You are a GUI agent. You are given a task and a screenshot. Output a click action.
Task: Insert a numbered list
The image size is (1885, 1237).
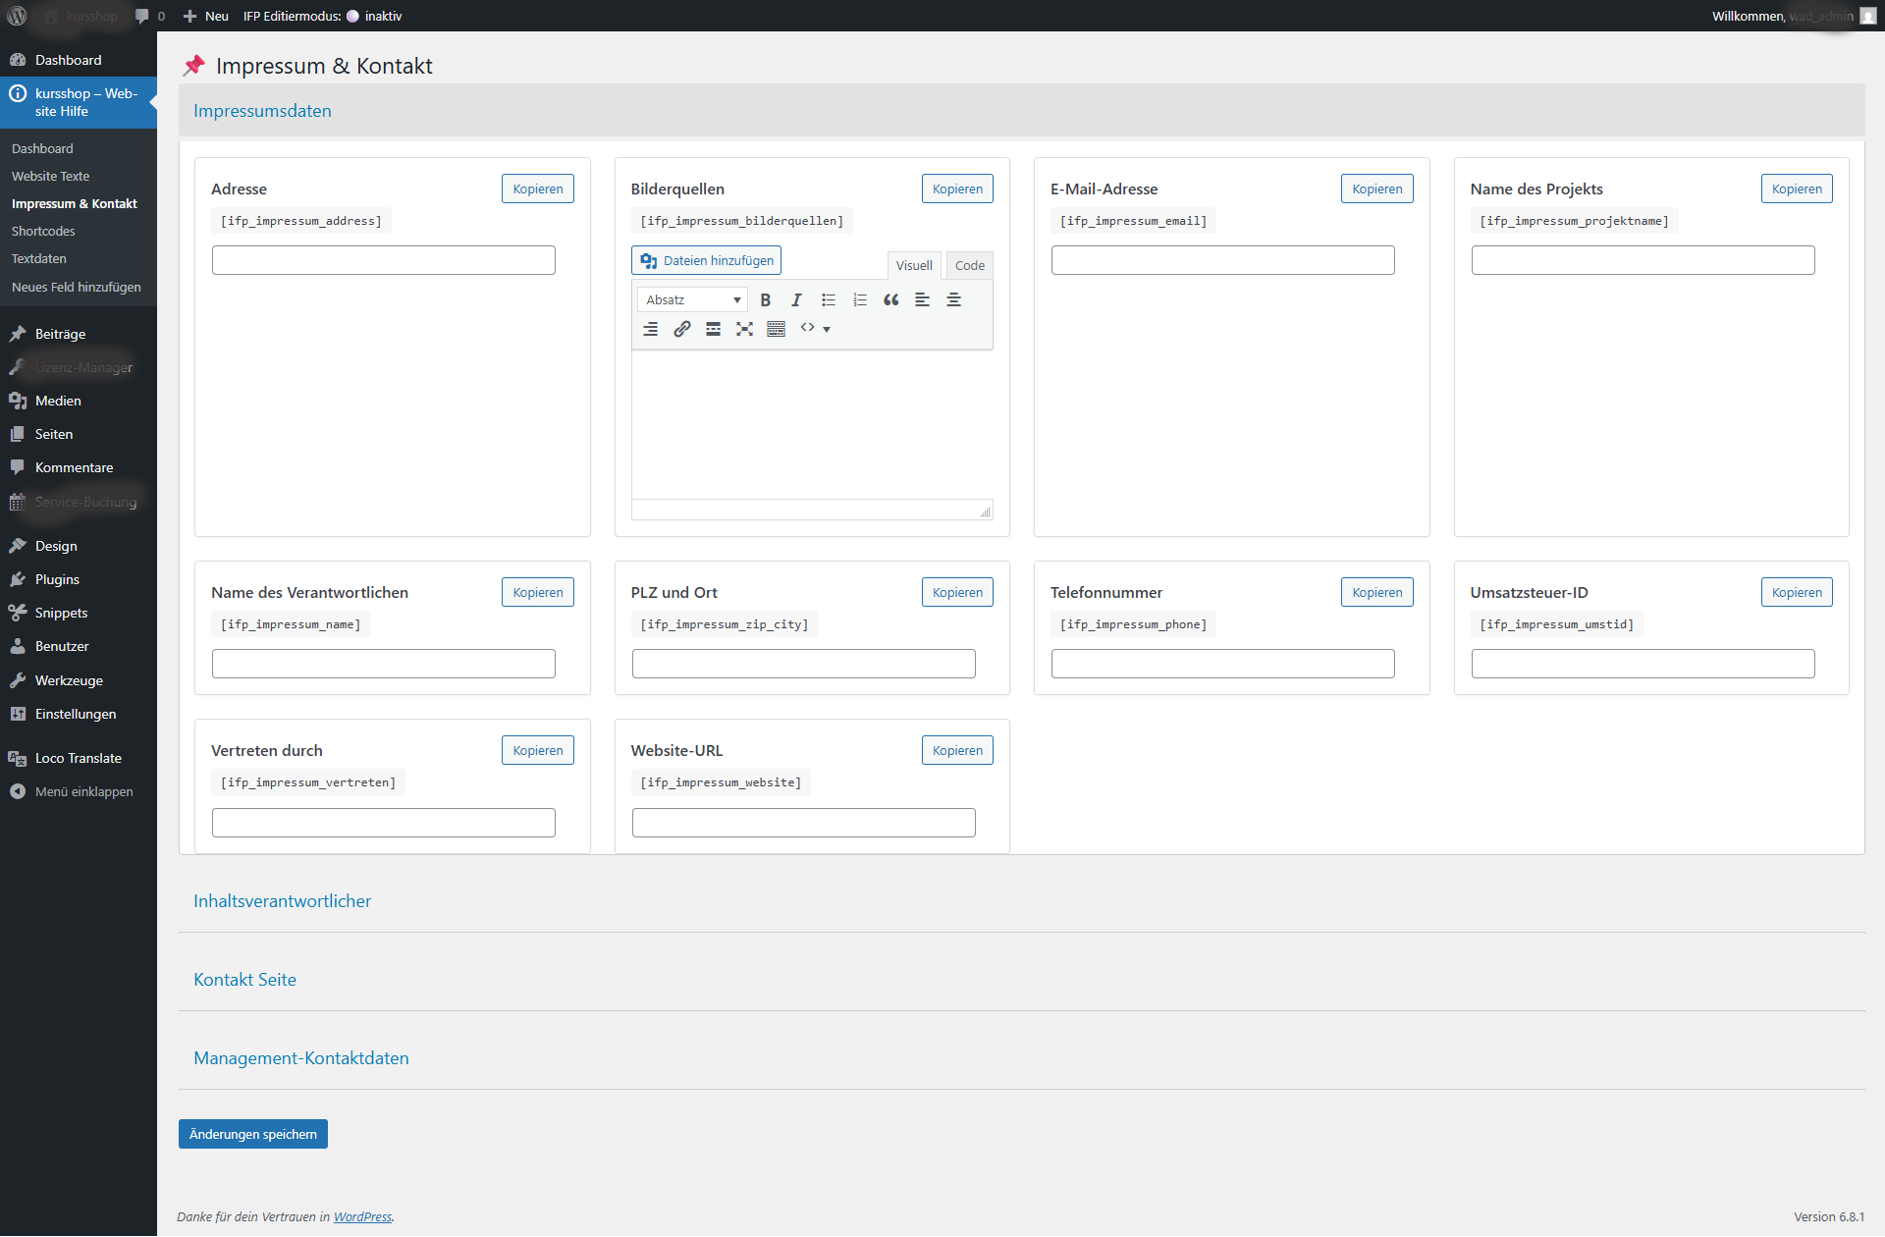click(859, 300)
